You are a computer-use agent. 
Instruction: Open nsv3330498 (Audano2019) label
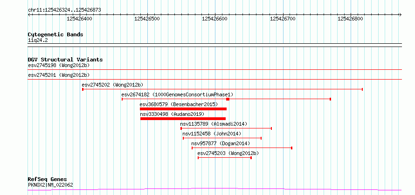point(173,114)
